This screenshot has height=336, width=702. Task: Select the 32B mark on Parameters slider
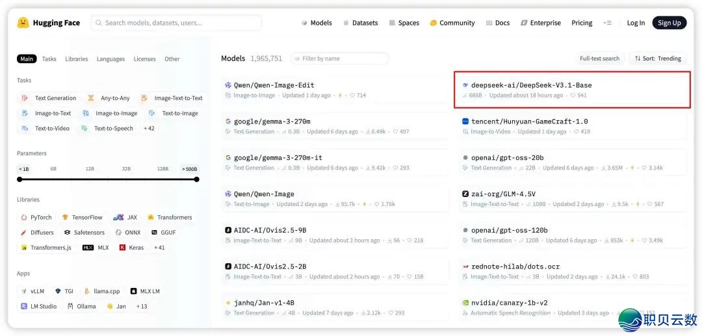click(x=126, y=169)
